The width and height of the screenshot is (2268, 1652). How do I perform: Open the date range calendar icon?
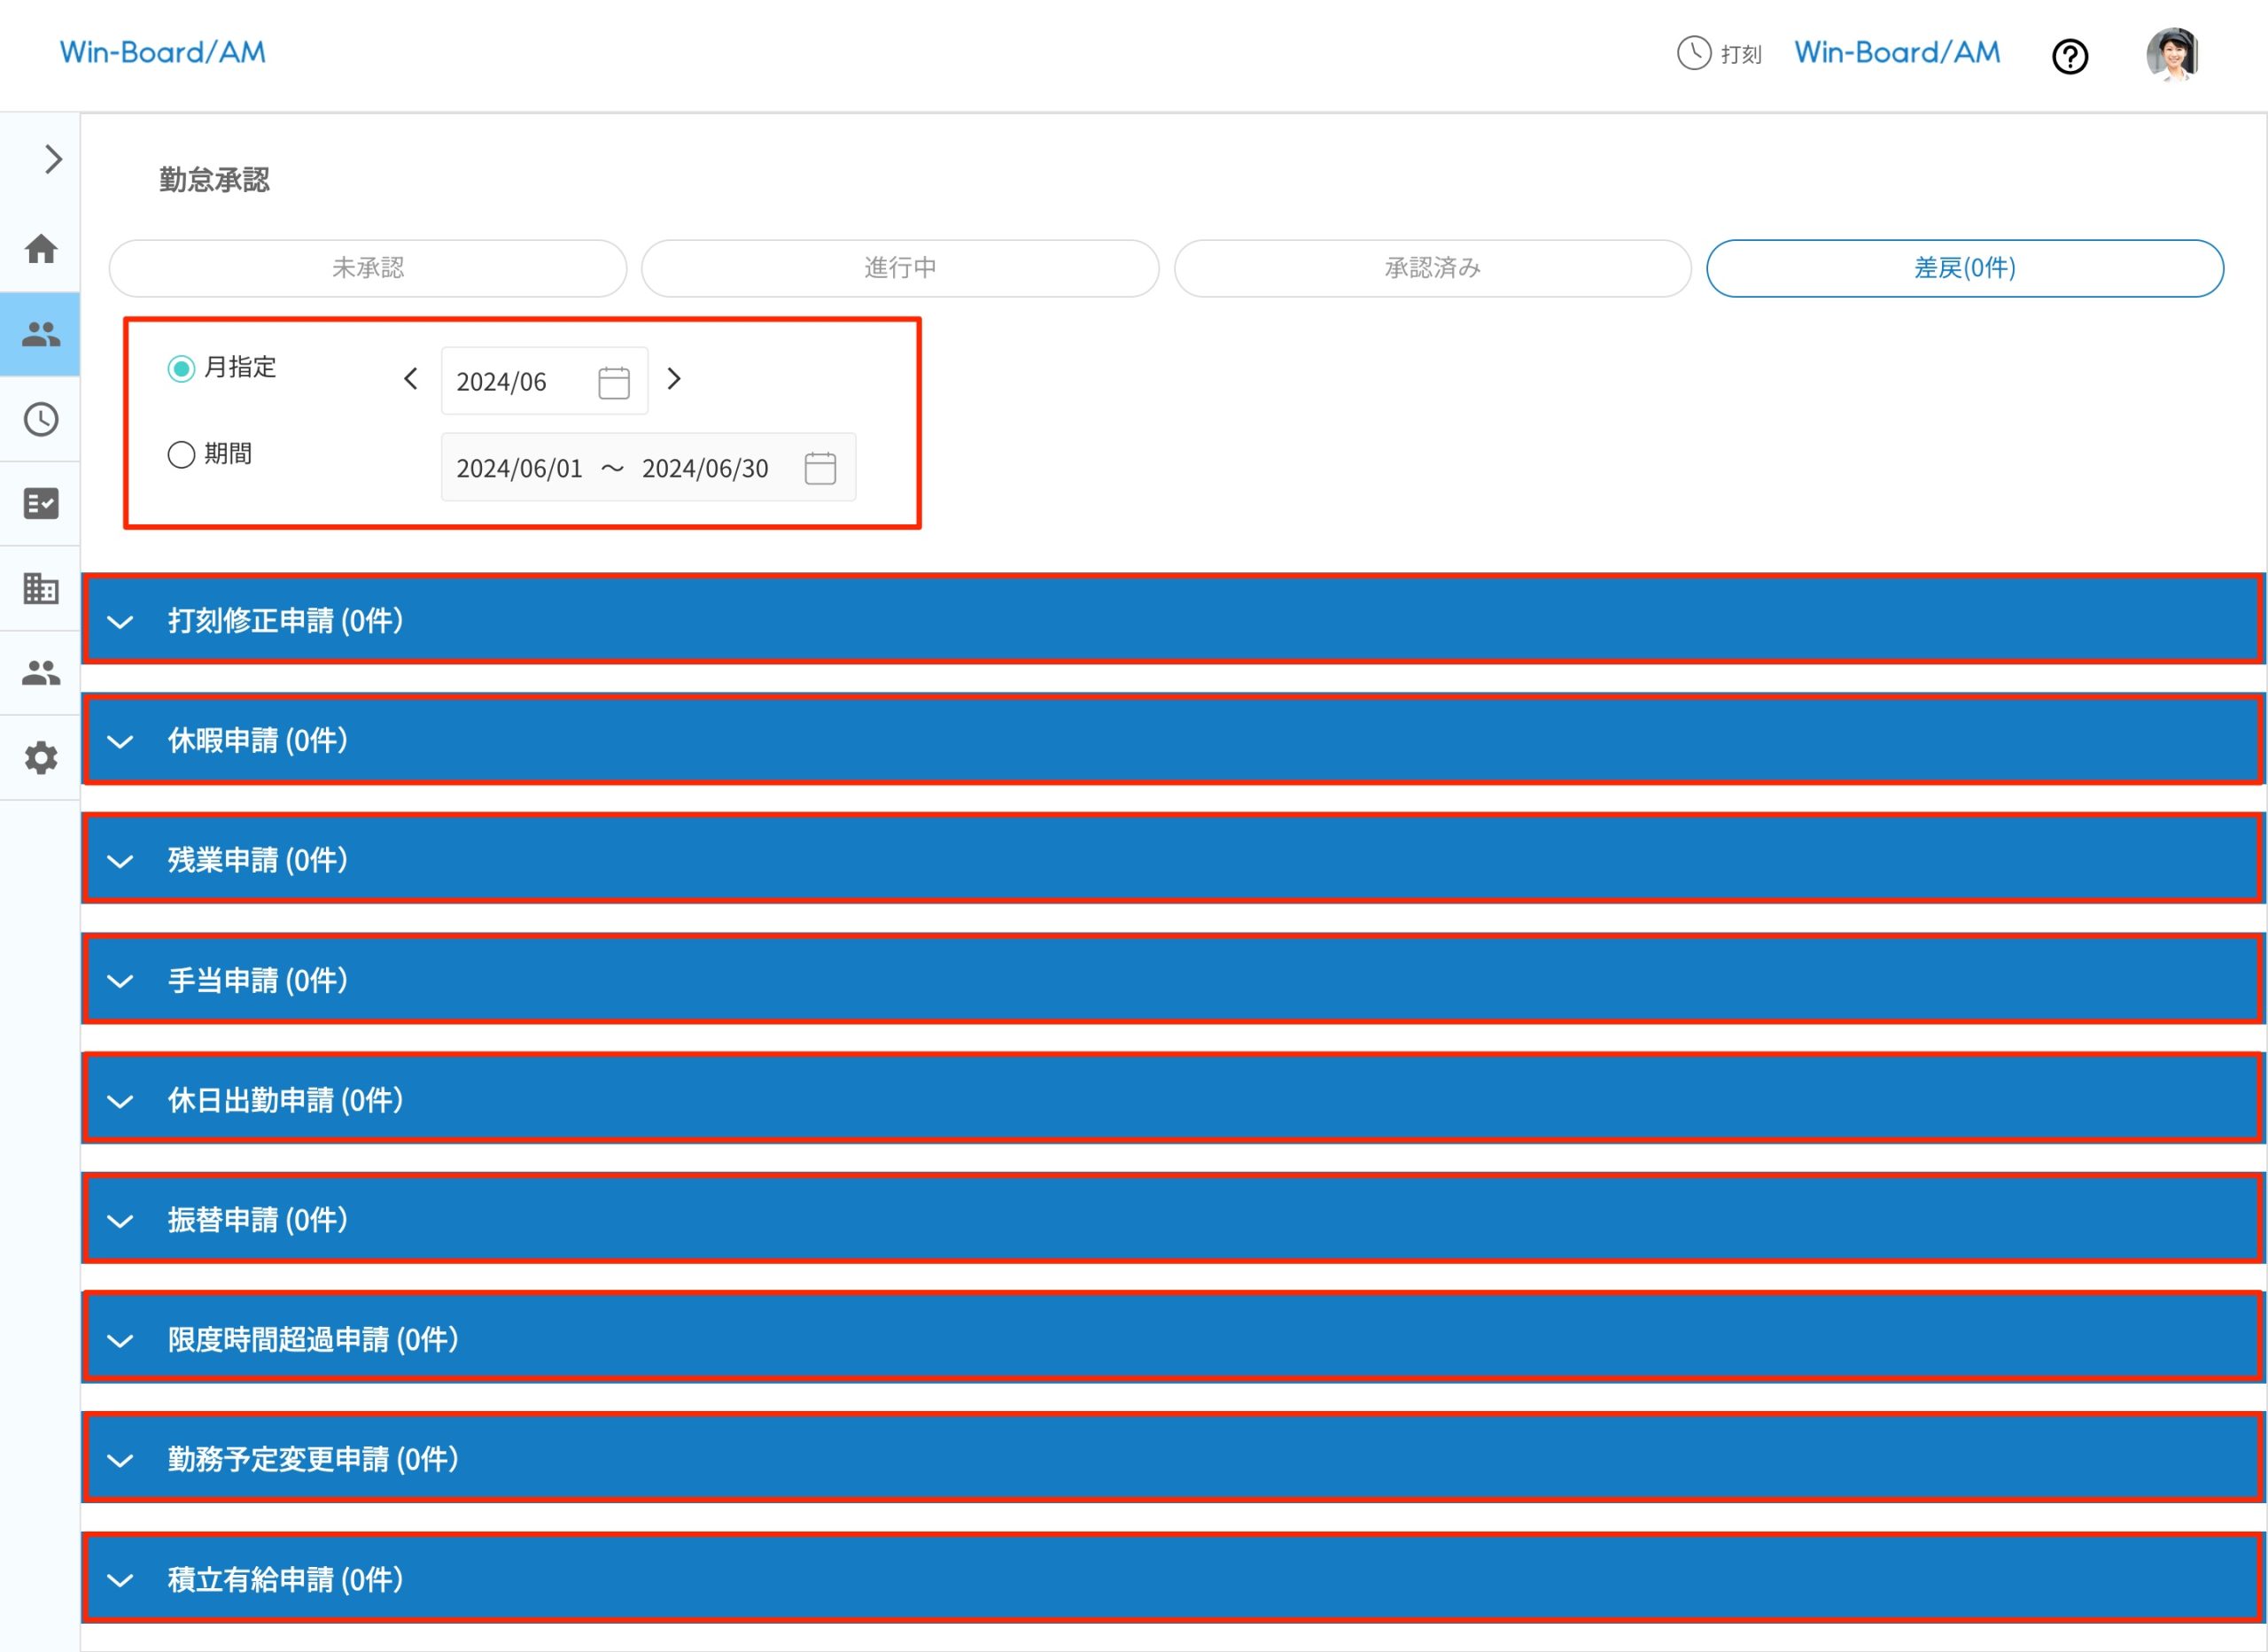tap(820, 468)
